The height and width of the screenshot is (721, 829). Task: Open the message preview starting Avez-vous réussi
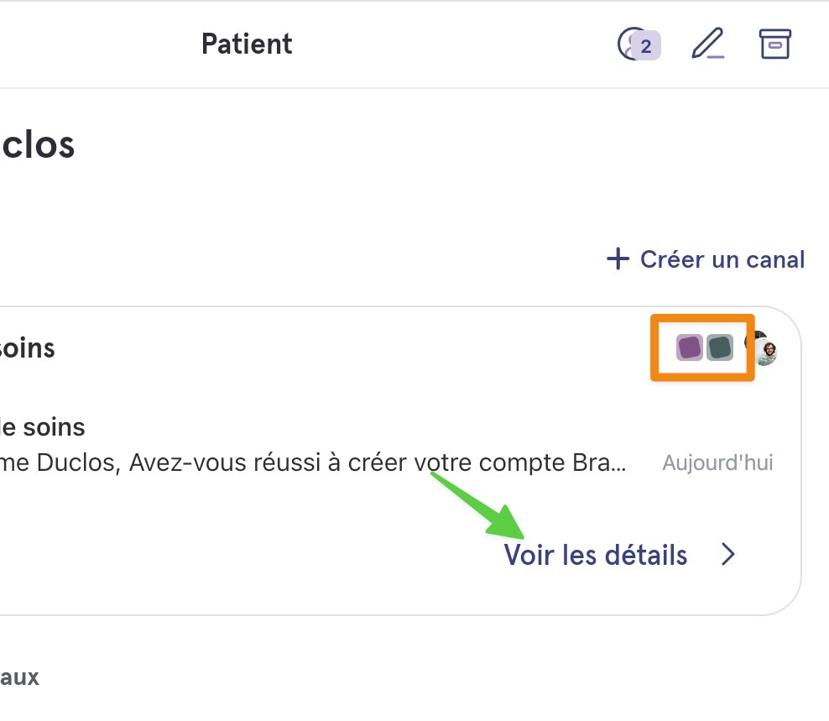[313, 462]
